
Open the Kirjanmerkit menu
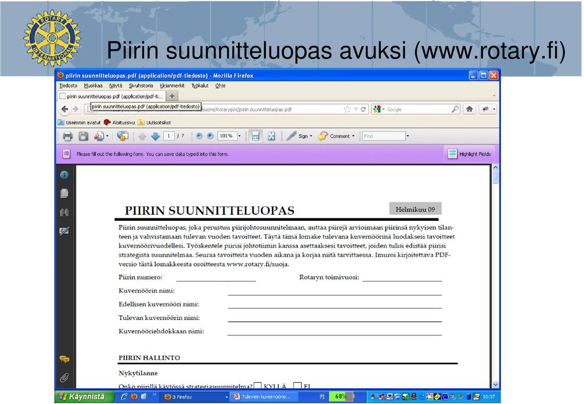[172, 86]
